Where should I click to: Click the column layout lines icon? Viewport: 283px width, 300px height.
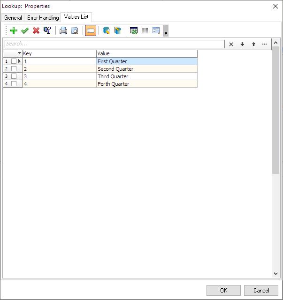145,30
